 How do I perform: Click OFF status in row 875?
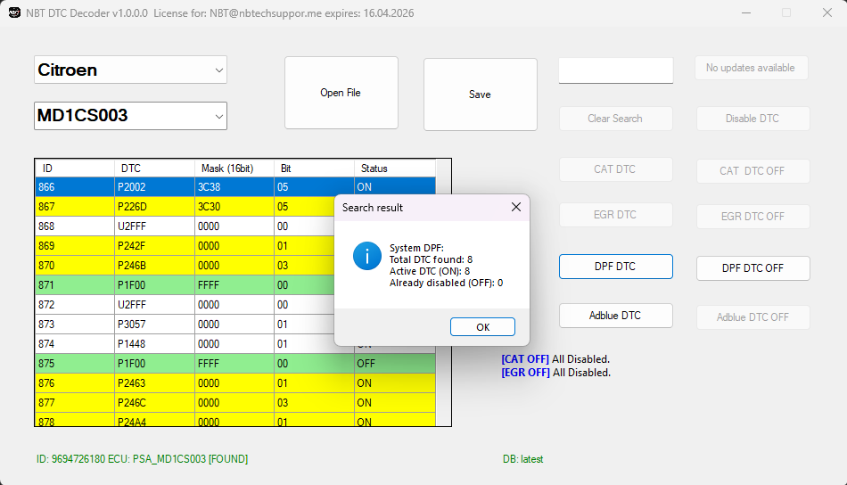[x=395, y=364]
